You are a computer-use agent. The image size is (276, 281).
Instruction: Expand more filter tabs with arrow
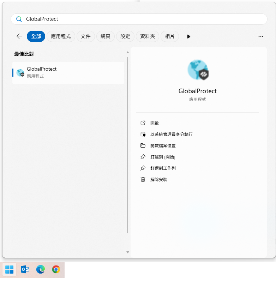tap(188, 36)
